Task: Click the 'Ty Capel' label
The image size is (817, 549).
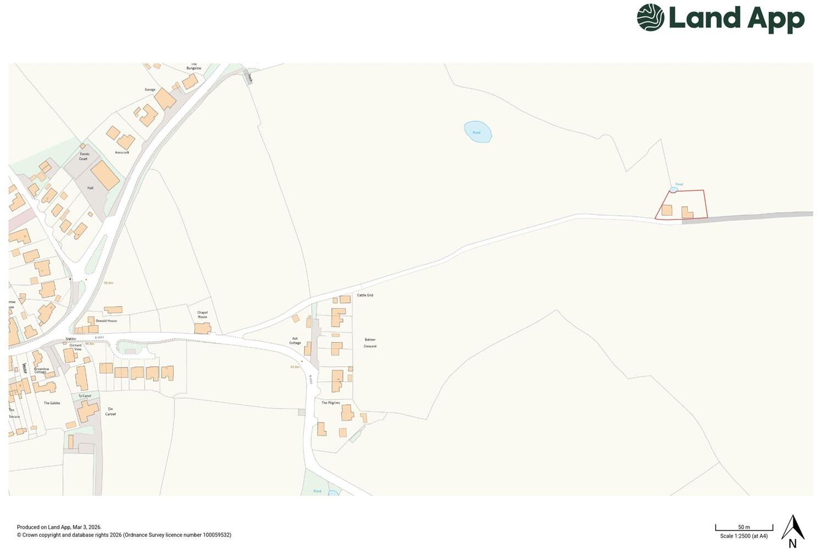Action: pyautogui.click(x=85, y=396)
